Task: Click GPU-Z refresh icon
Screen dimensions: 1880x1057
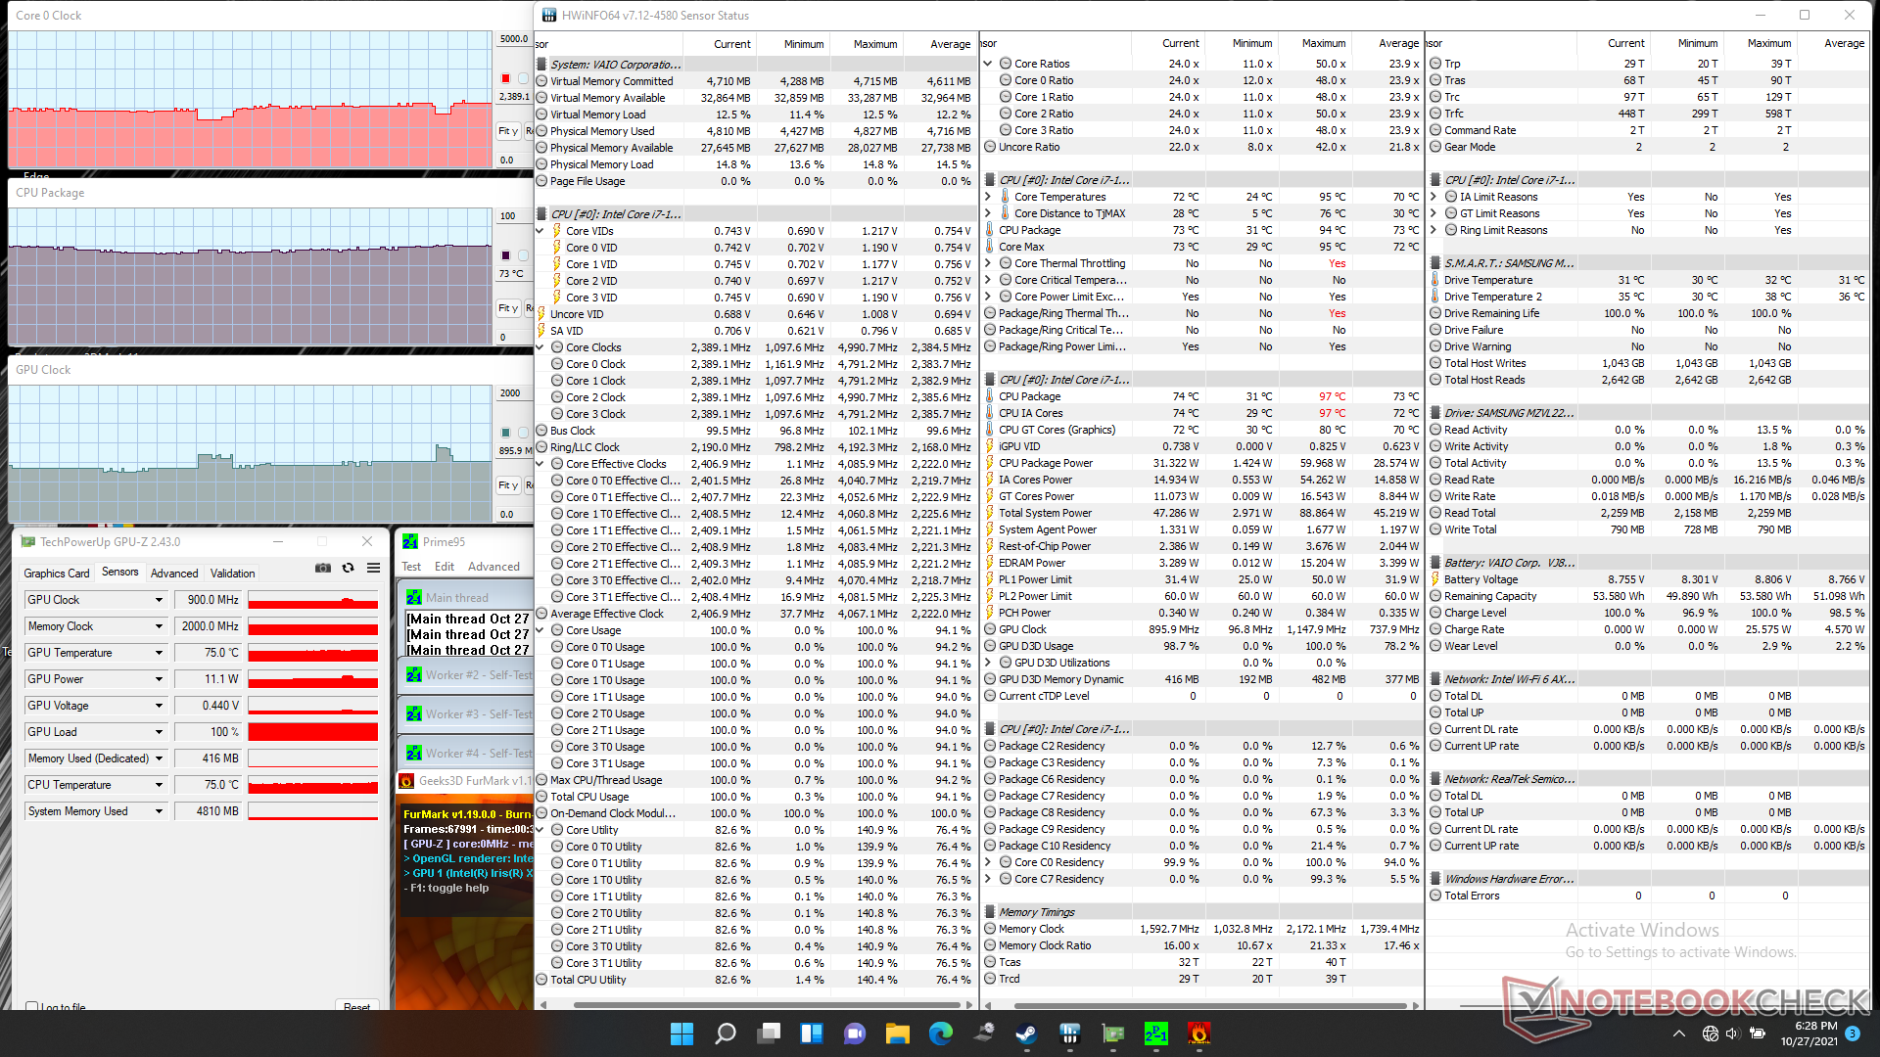Action: [348, 568]
